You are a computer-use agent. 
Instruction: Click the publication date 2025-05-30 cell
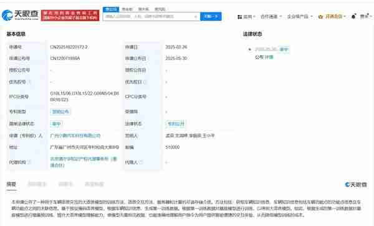(x=176, y=59)
